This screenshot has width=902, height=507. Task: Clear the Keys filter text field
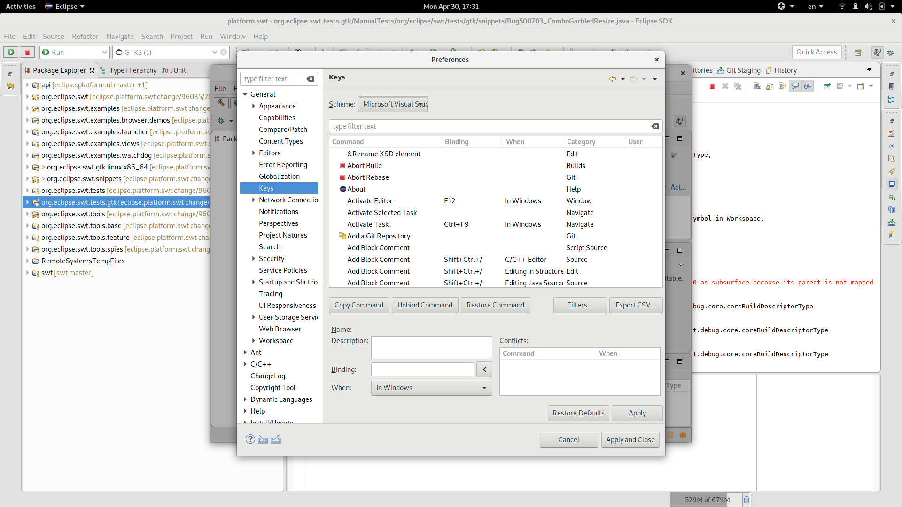coord(655,126)
